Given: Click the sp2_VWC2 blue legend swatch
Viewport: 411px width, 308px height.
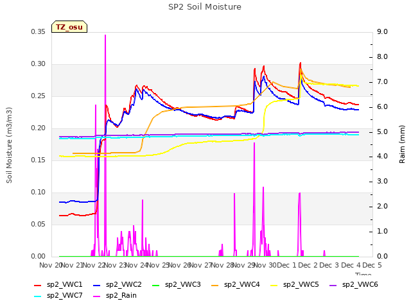Looking at the screenshot, I should tap(97, 285).
